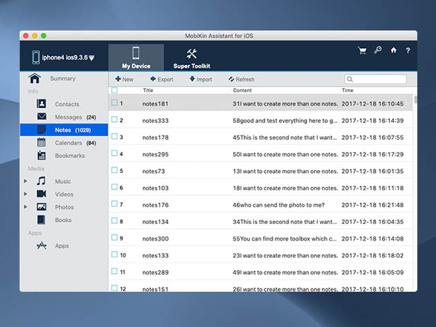Toggle the select-all checkbox in the table header
Screen dimensions: 436x327
pyautogui.click(x=114, y=90)
